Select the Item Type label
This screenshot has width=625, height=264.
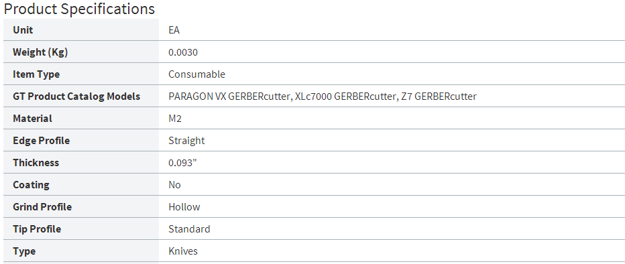[x=36, y=74]
